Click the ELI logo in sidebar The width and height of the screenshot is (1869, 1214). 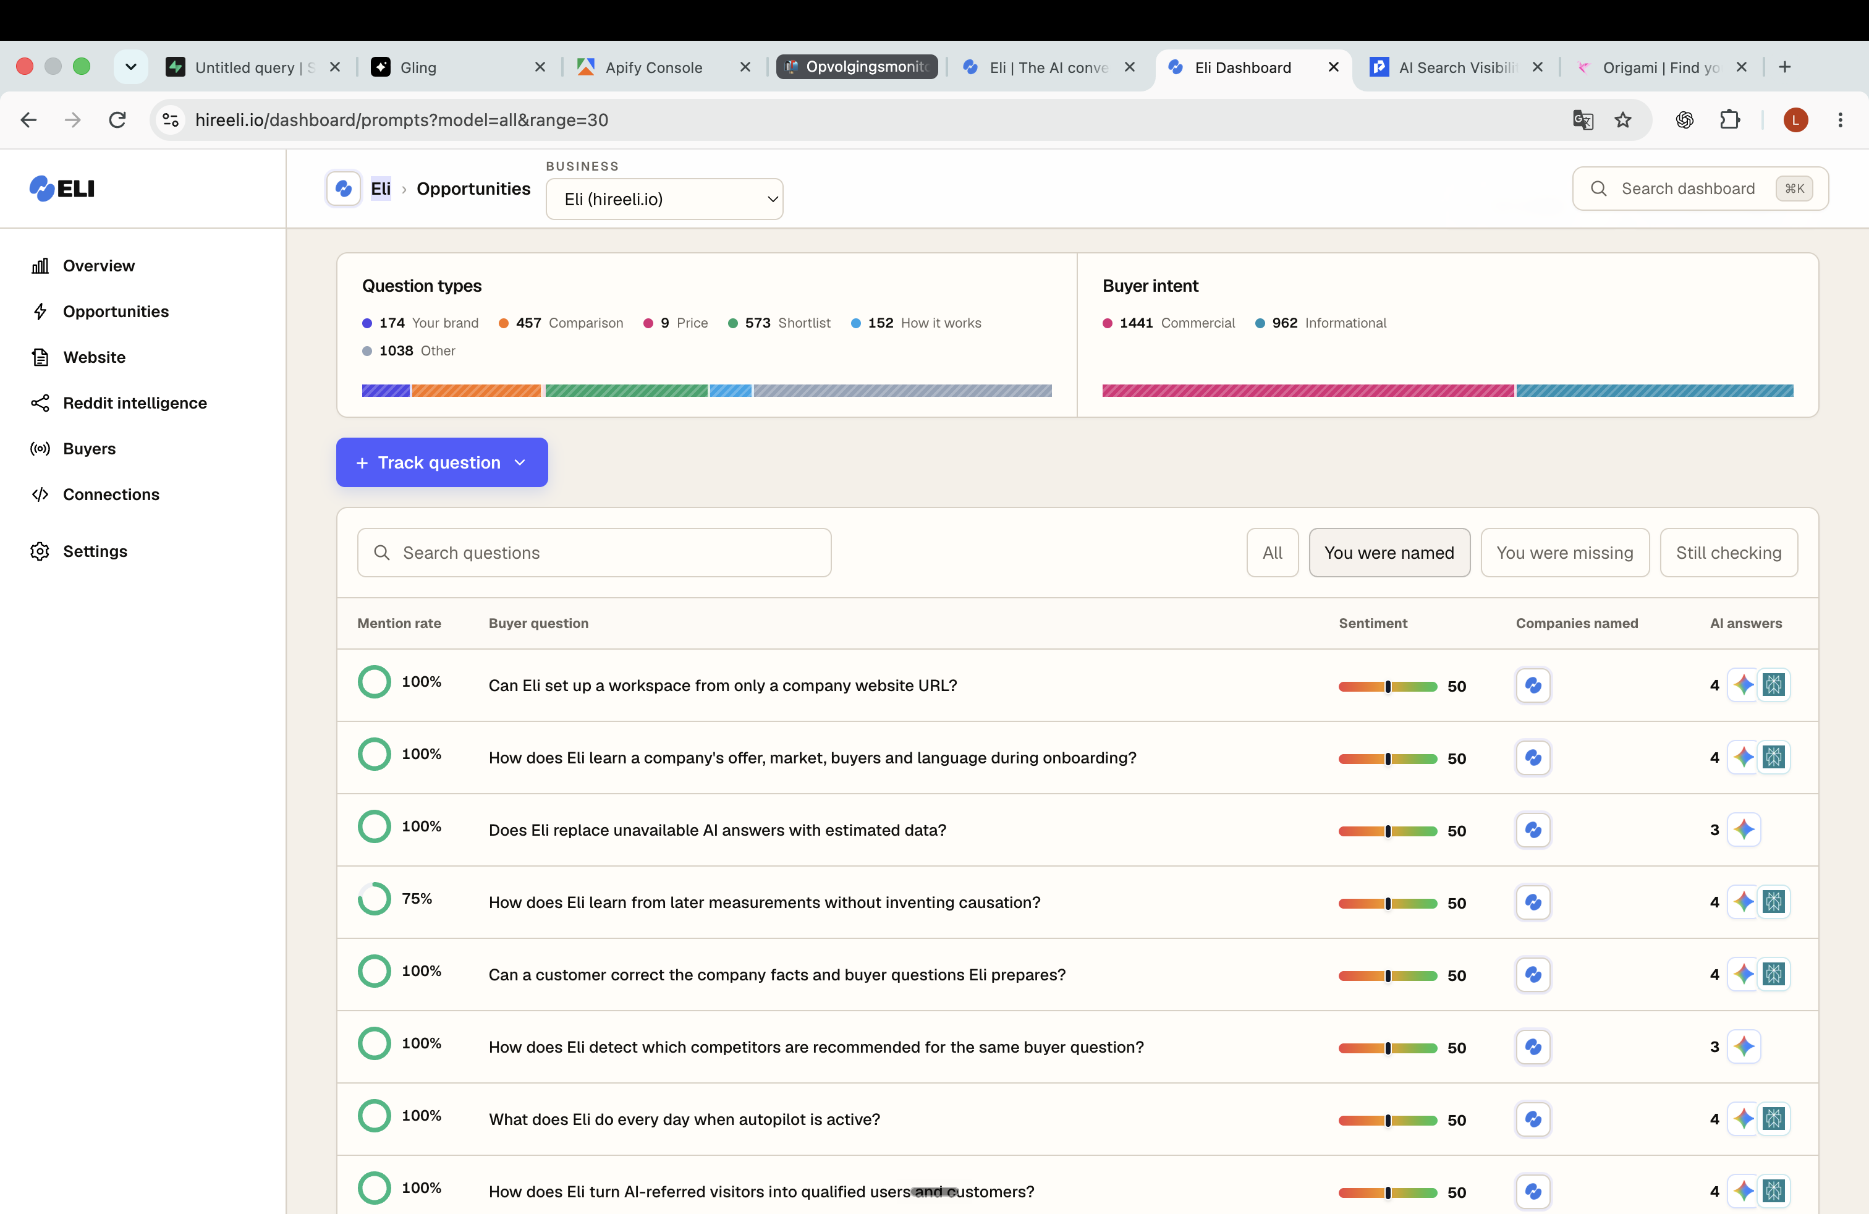click(x=62, y=189)
